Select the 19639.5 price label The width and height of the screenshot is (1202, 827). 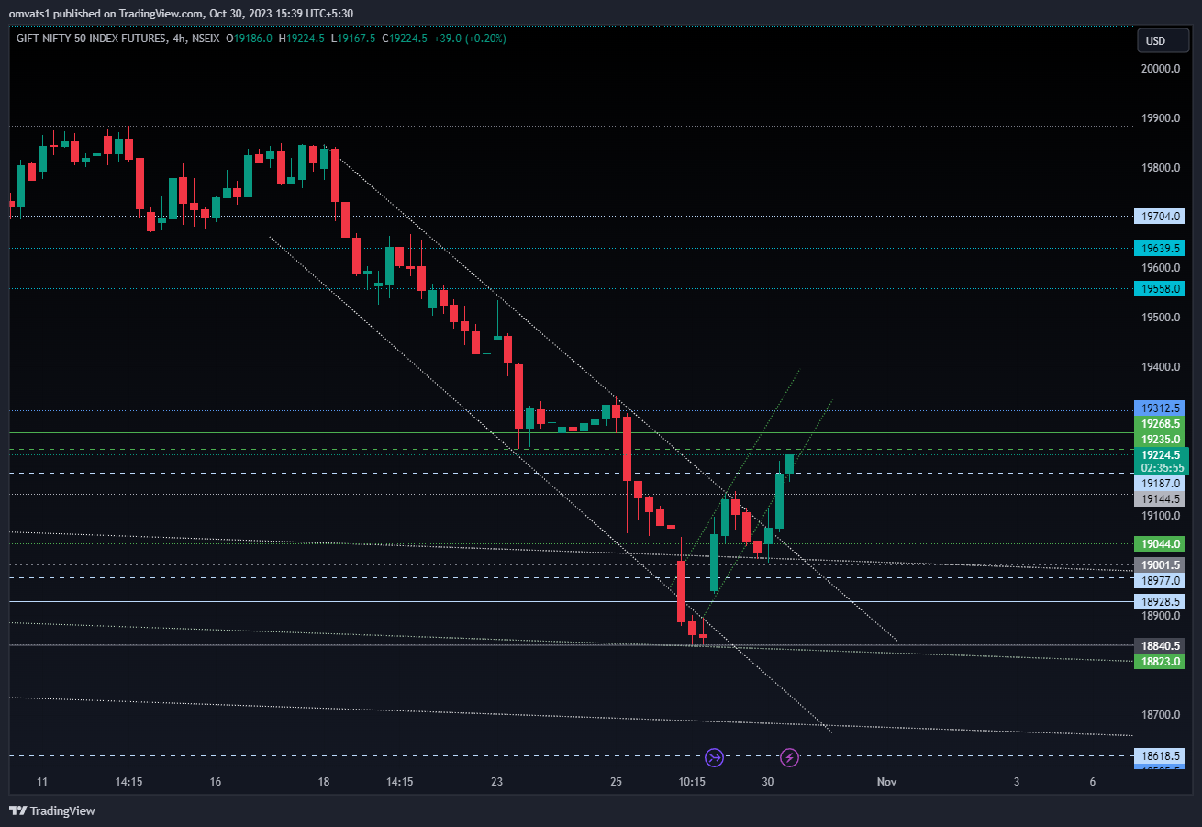pos(1160,248)
